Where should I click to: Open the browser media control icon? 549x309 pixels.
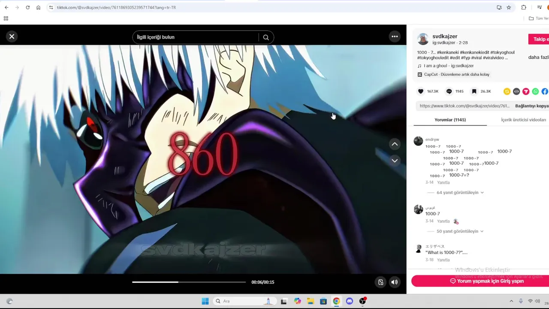click(540, 7)
